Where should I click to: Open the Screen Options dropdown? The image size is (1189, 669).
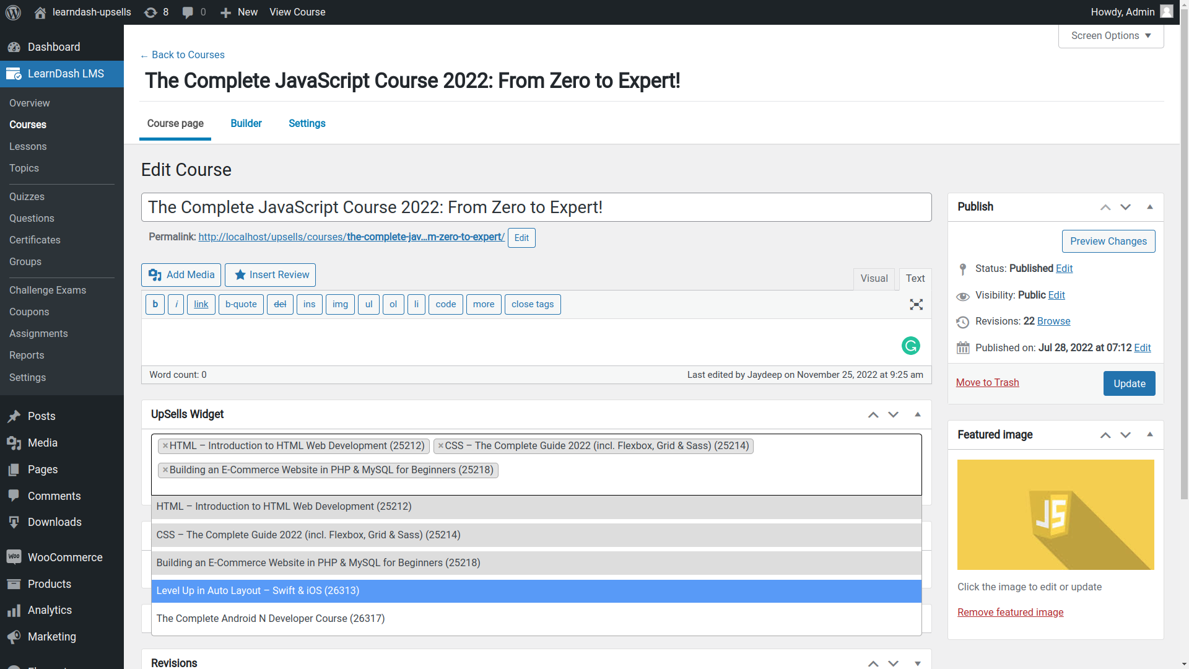pos(1111,36)
